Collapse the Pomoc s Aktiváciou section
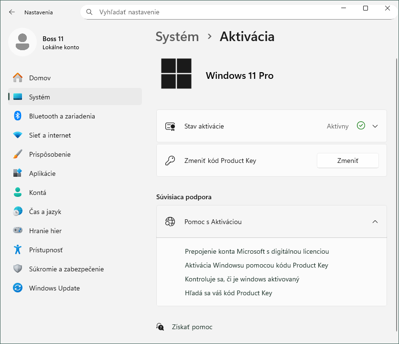Viewport: 399px width, 344px height. click(374, 222)
